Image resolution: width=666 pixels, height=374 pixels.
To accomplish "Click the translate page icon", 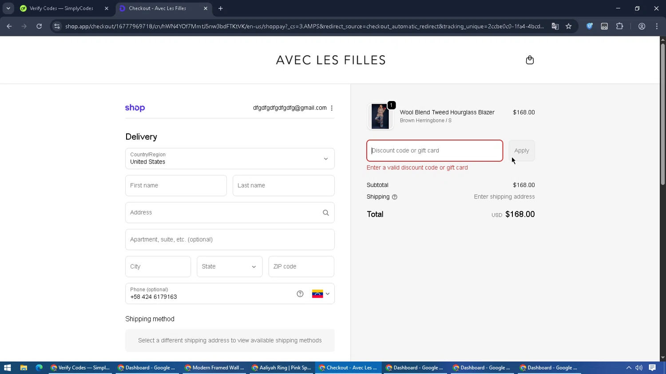I will pos(555,26).
